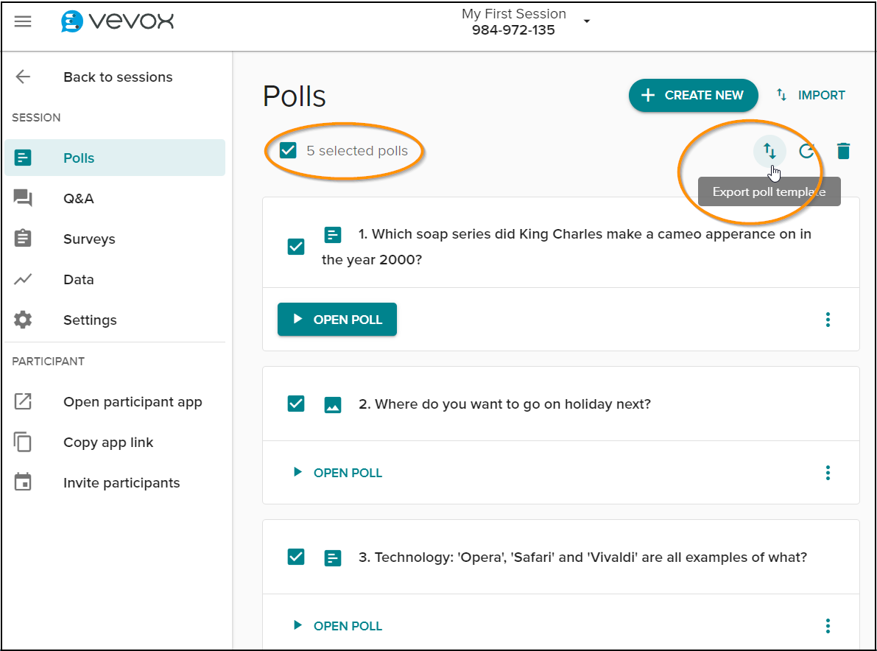Click the trash icon to delete selected polls

click(x=843, y=151)
